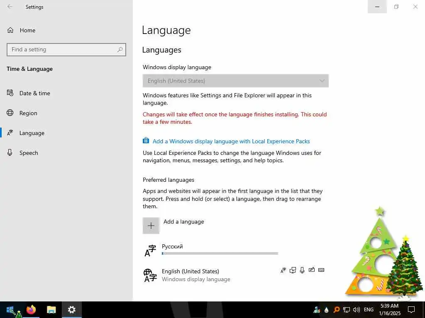This screenshot has width=425, height=318.
Task: Go back with the Settings back arrow
Action: [x=10, y=7]
